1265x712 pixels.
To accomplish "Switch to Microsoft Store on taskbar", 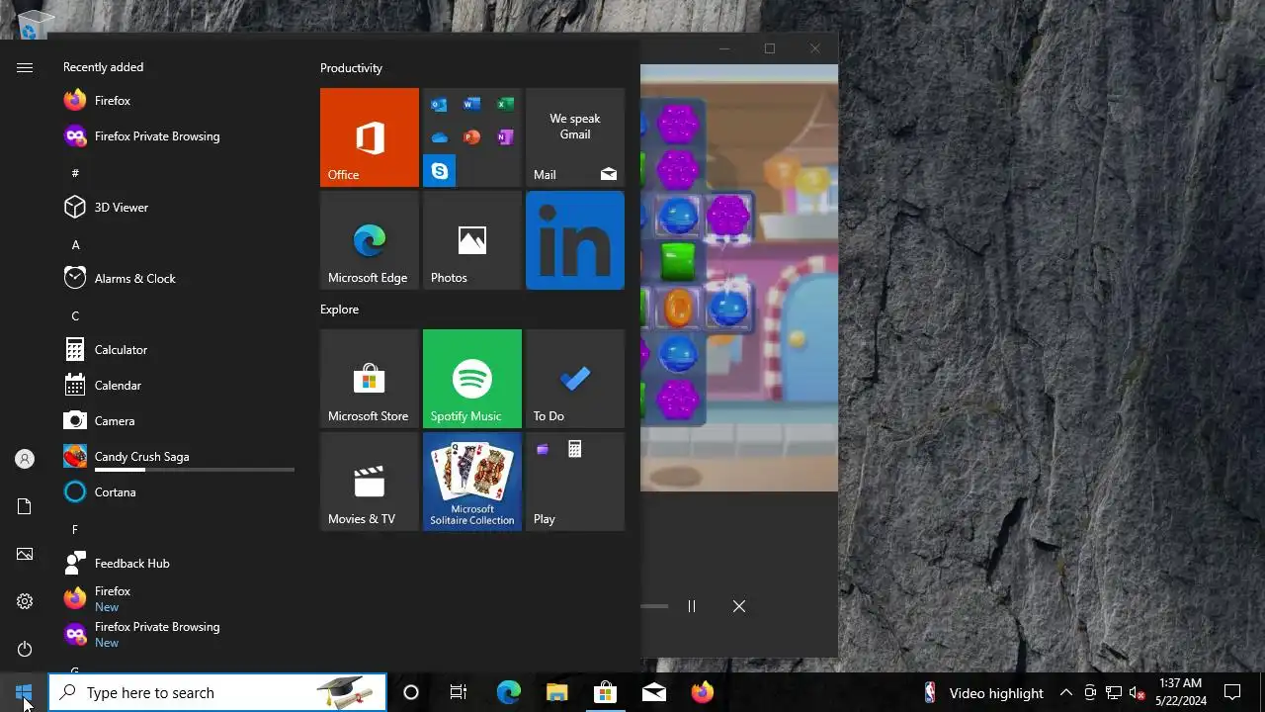I will pos(605,692).
